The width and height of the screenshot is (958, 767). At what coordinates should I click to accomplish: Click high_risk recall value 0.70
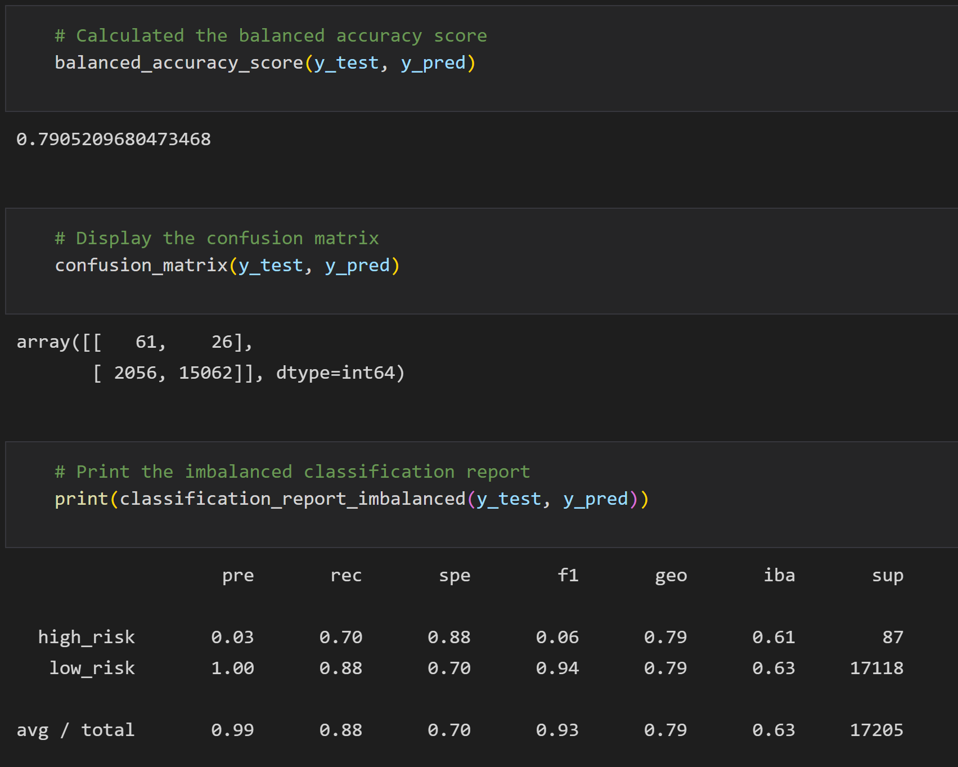click(341, 637)
